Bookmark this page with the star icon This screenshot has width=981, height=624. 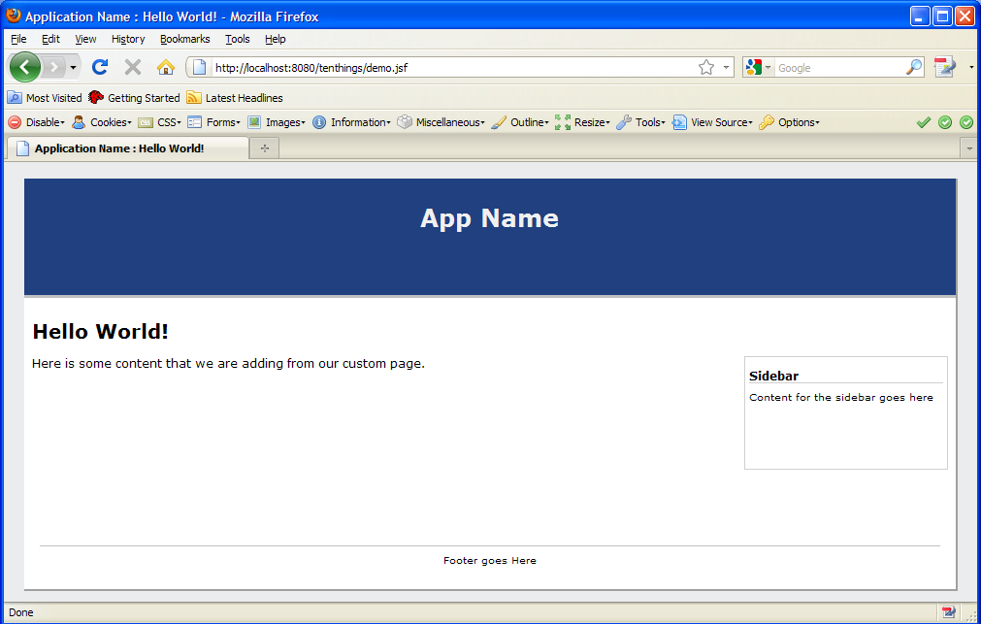point(706,67)
